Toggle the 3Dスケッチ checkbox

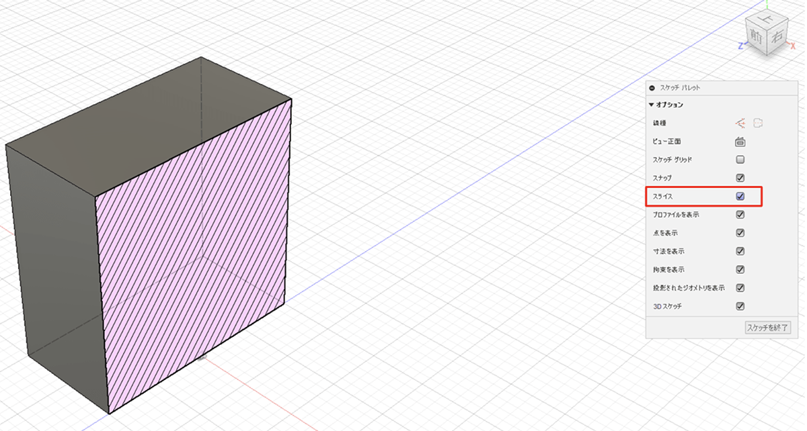pos(740,306)
